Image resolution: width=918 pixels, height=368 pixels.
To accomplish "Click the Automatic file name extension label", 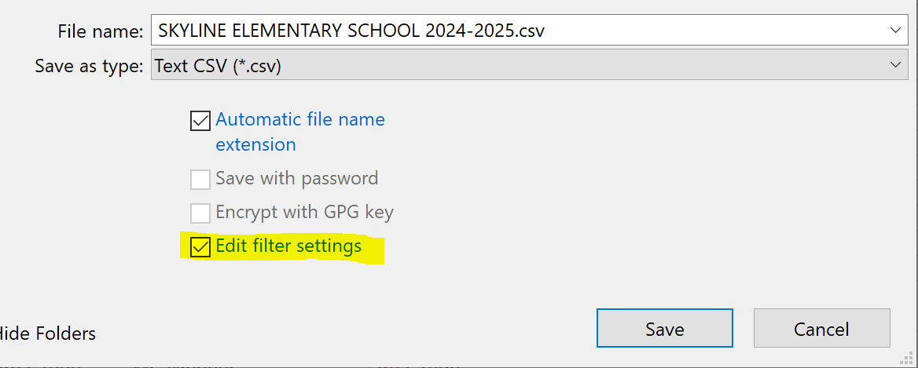I will pos(300,132).
